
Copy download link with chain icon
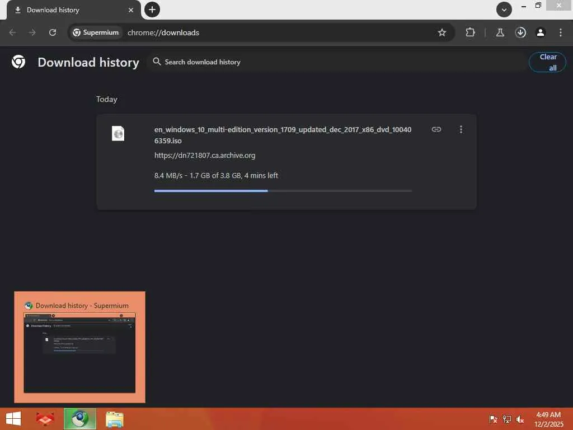(x=436, y=129)
